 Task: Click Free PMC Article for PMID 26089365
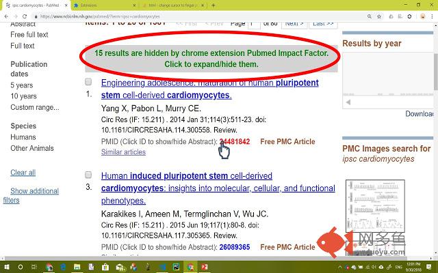click(287, 247)
